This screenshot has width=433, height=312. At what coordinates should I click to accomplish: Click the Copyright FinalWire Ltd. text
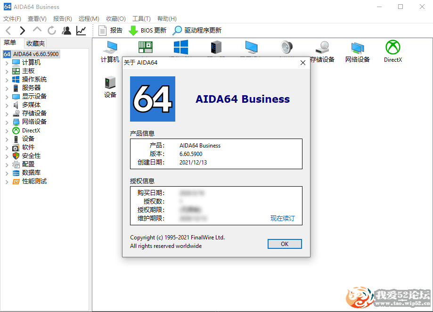[177, 238]
